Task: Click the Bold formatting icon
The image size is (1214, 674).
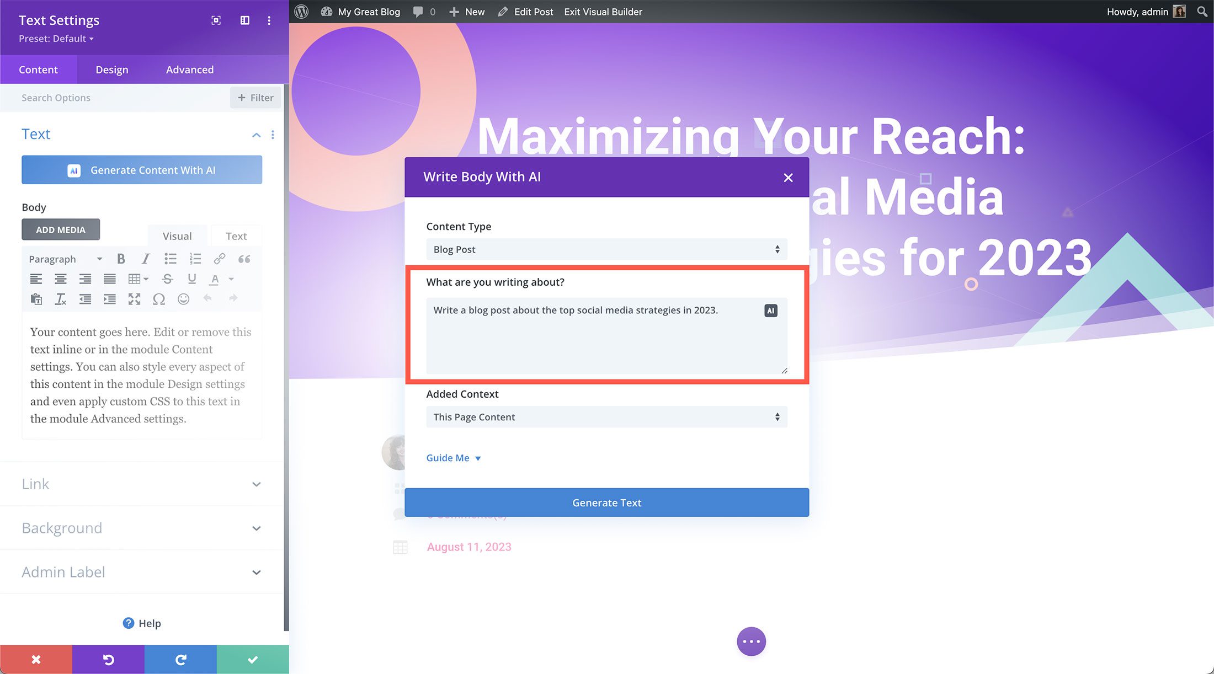Action: coord(120,258)
